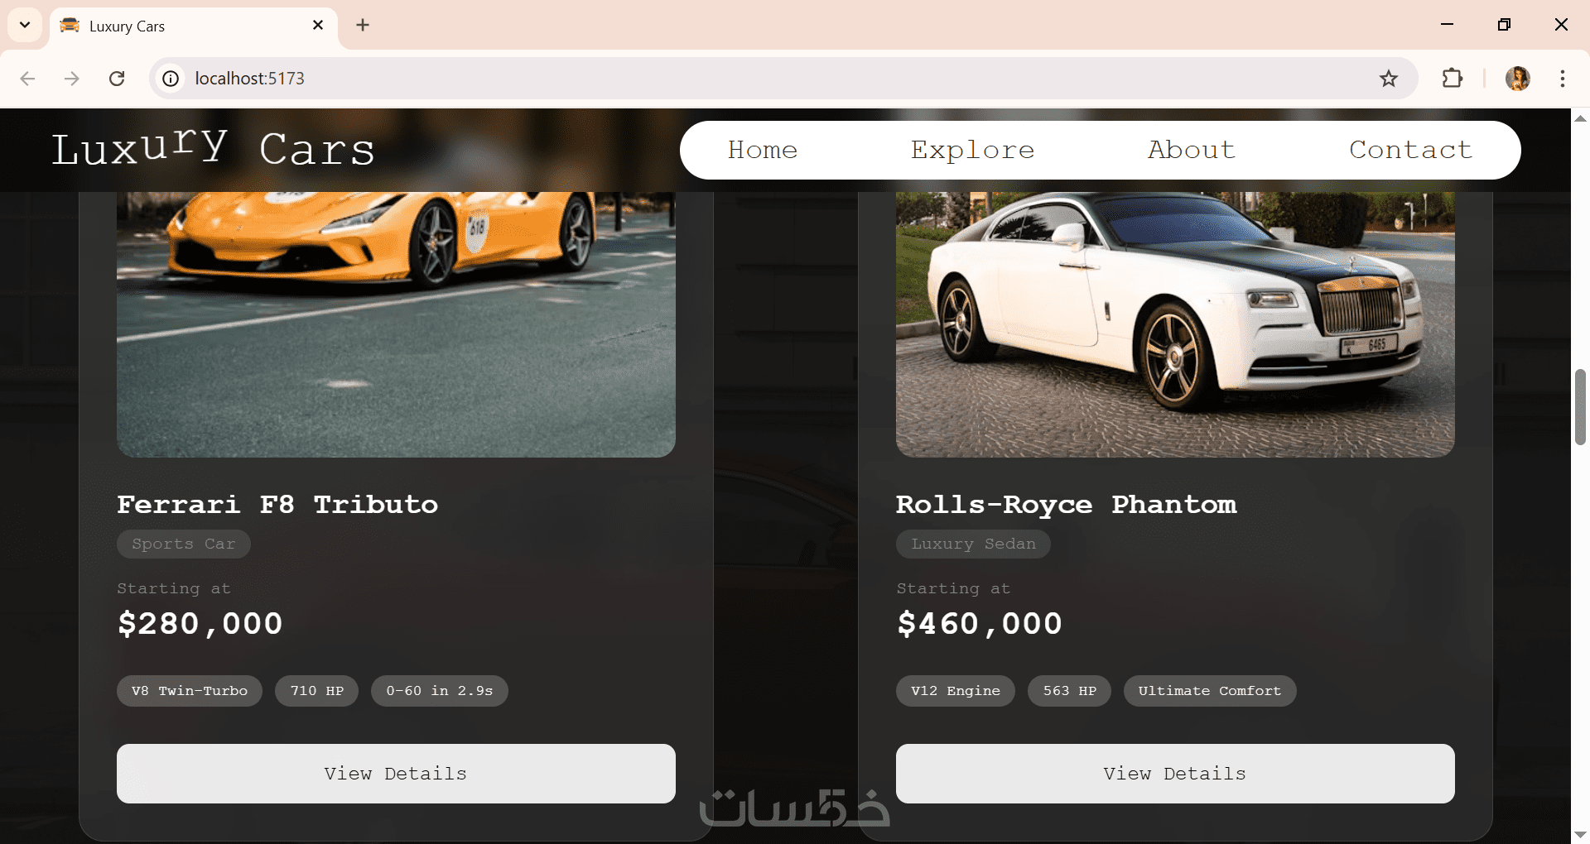Reload the page with refresh icon
The width and height of the screenshot is (1590, 844).
(117, 79)
